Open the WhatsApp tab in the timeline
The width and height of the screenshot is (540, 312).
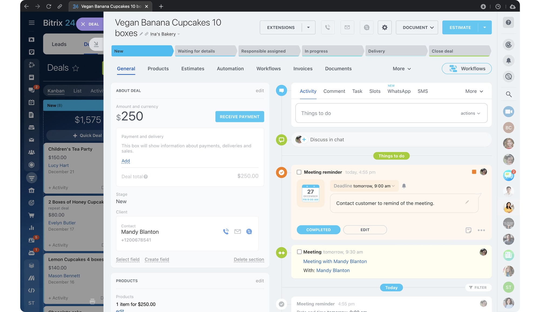[x=399, y=91]
